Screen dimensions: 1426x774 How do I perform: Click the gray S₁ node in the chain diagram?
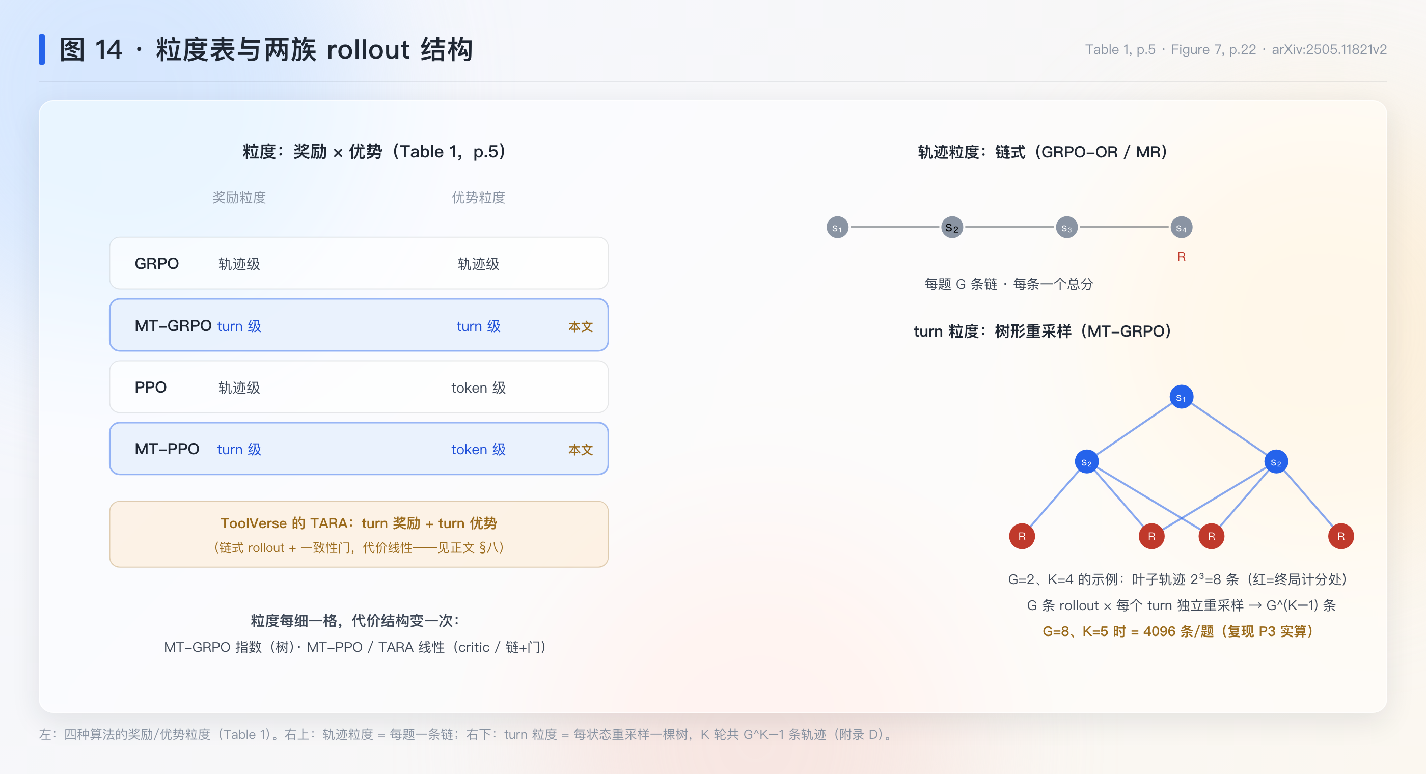(x=837, y=228)
